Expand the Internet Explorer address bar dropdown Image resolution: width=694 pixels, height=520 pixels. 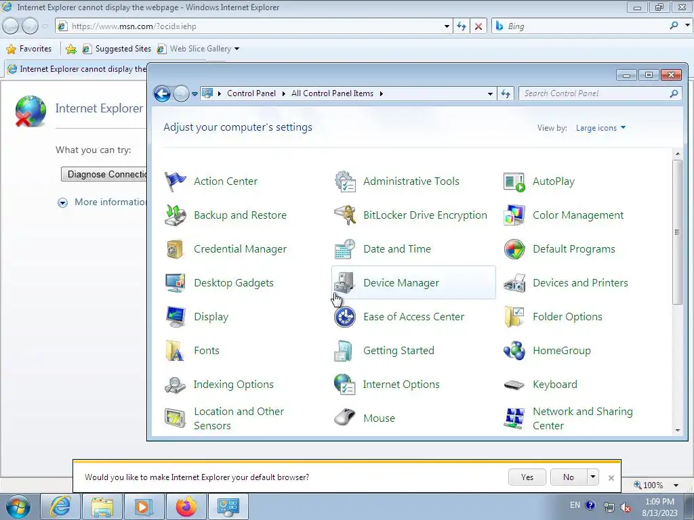pyautogui.click(x=447, y=26)
